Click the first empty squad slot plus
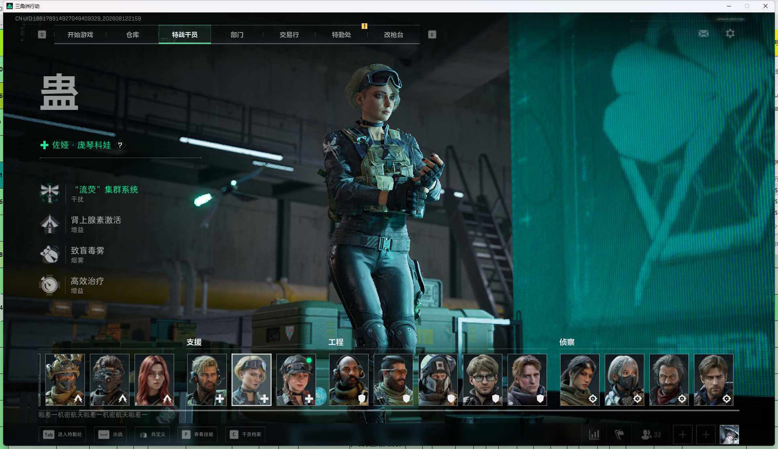This screenshot has width=778, height=449. point(682,434)
